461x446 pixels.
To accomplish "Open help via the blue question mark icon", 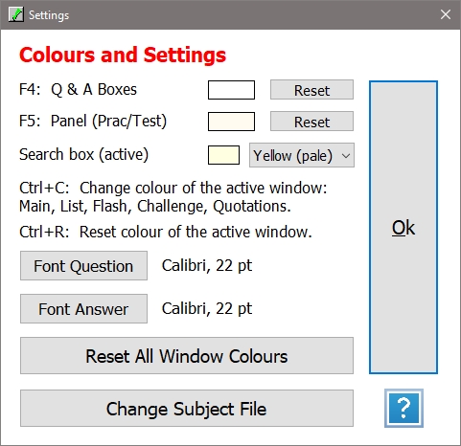I will pos(403,408).
